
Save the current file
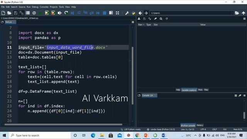point(15,13)
